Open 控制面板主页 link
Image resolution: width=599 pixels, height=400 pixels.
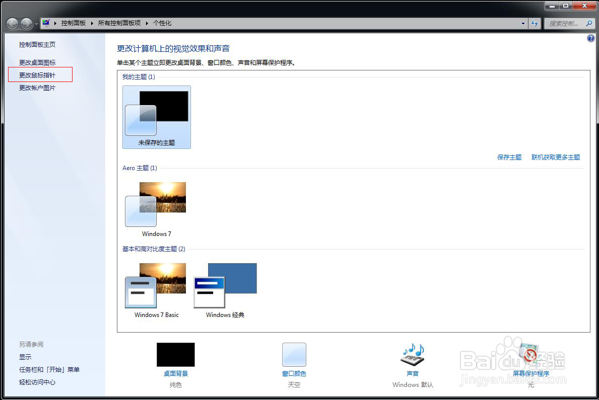[37, 45]
